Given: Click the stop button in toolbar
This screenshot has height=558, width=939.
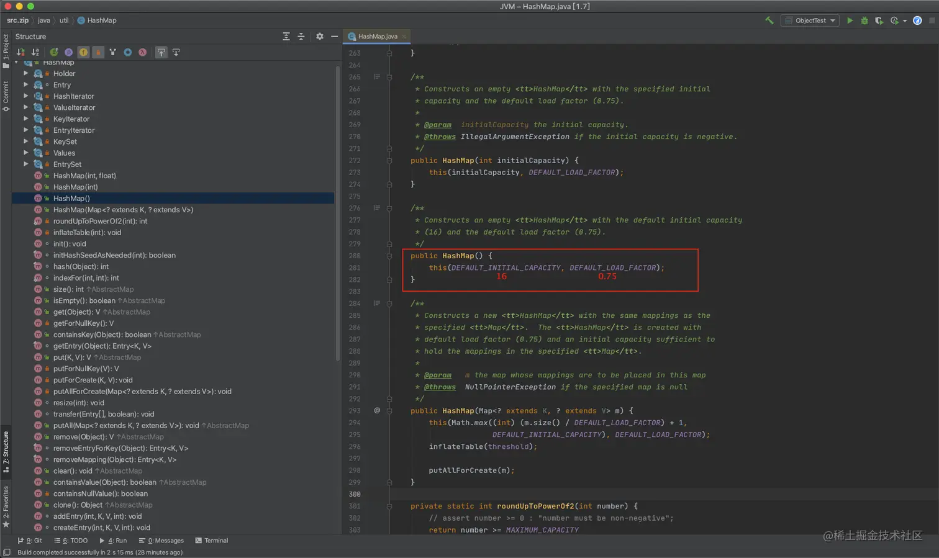Looking at the screenshot, I should 932,20.
